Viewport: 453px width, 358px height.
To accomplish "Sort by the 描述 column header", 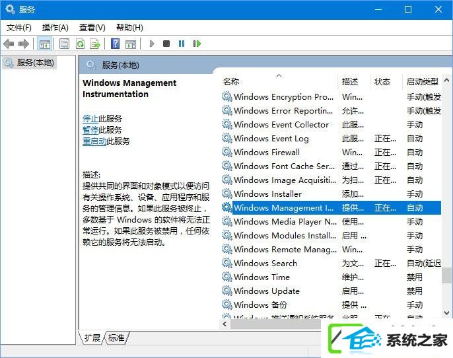I will [x=354, y=81].
